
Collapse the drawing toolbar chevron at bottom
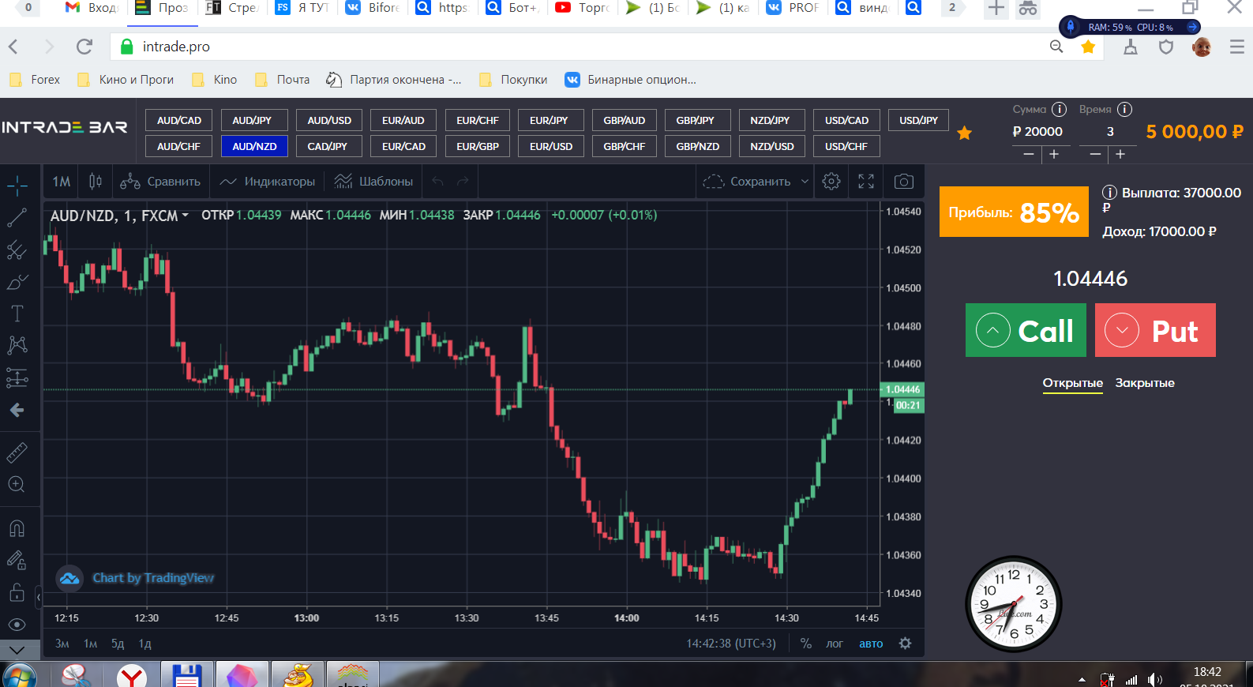(x=17, y=651)
